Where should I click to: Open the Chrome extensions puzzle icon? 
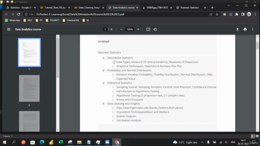click(236, 15)
